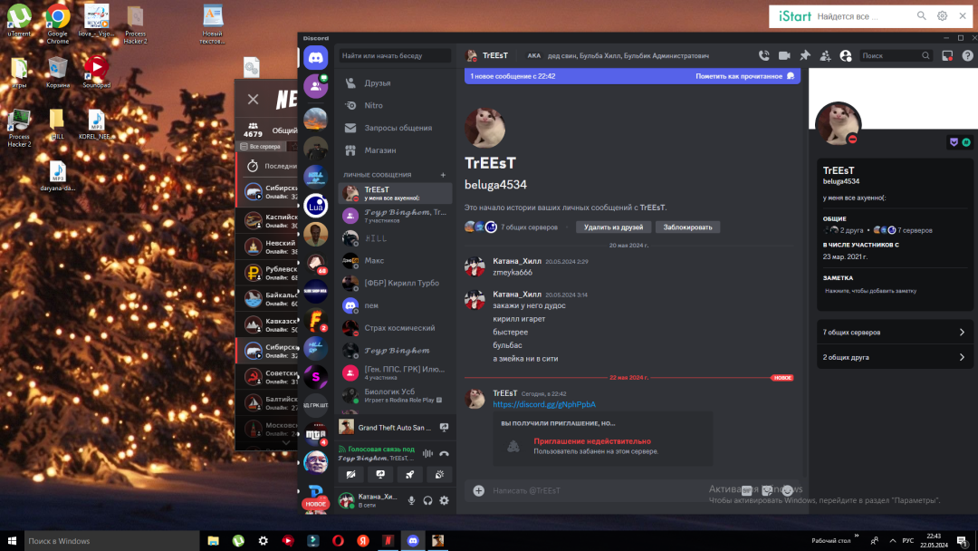Screen dimensions: 978x551
Task: Mute the microphone in user panel
Action: [x=411, y=500]
